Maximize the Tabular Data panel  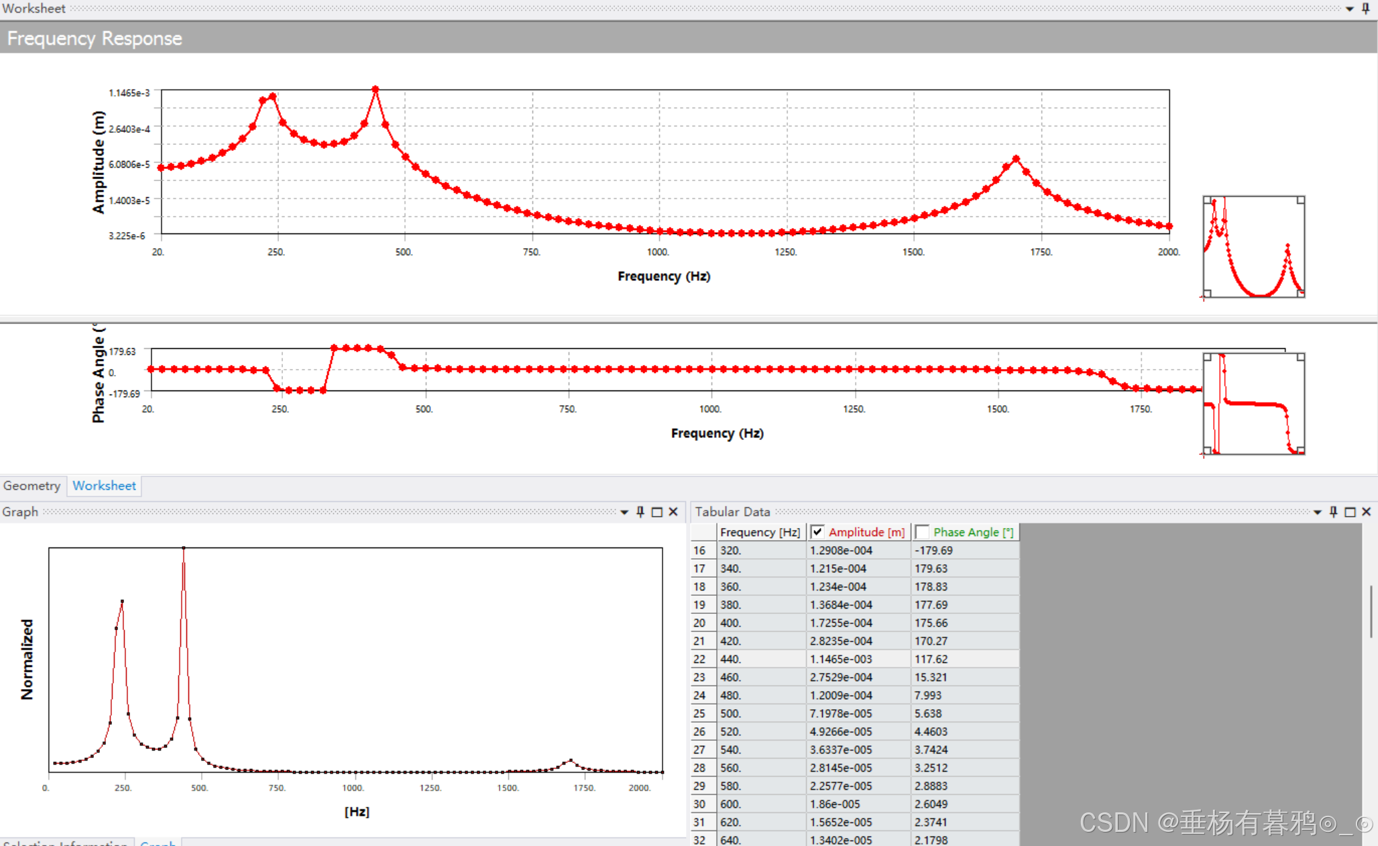1350,512
